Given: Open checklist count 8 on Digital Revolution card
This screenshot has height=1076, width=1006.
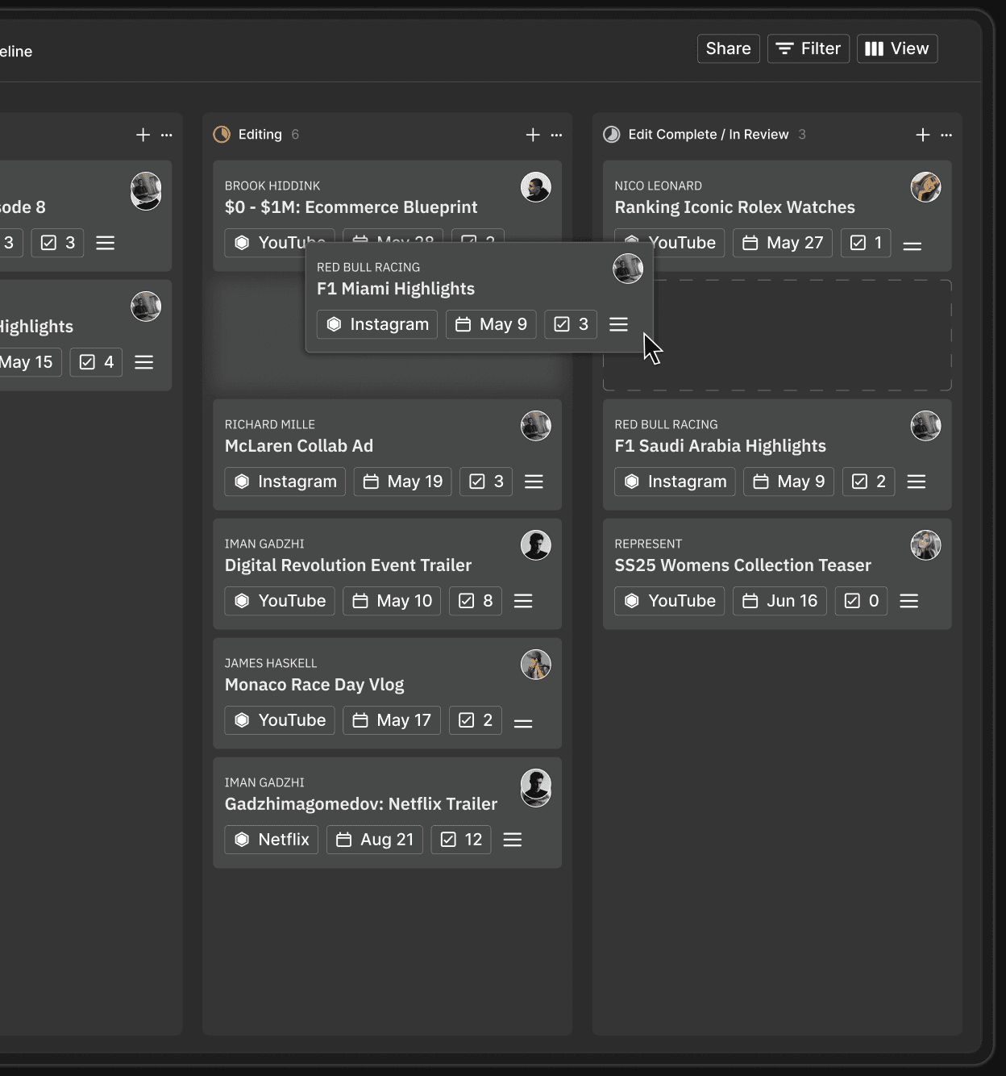Looking at the screenshot, I should pos(476,601).
